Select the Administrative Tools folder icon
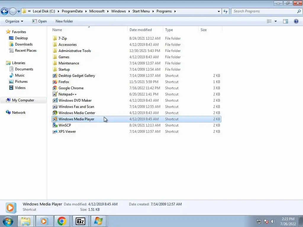 55,51
